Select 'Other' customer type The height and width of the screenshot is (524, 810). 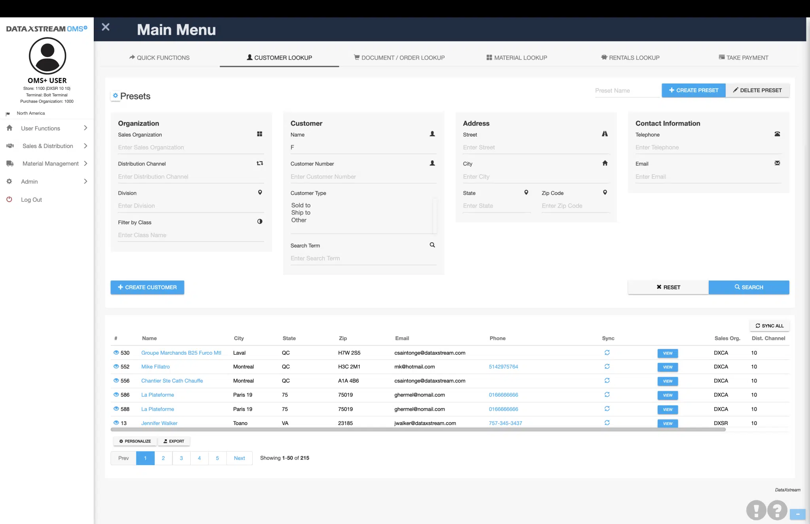[x=299, y=220]
